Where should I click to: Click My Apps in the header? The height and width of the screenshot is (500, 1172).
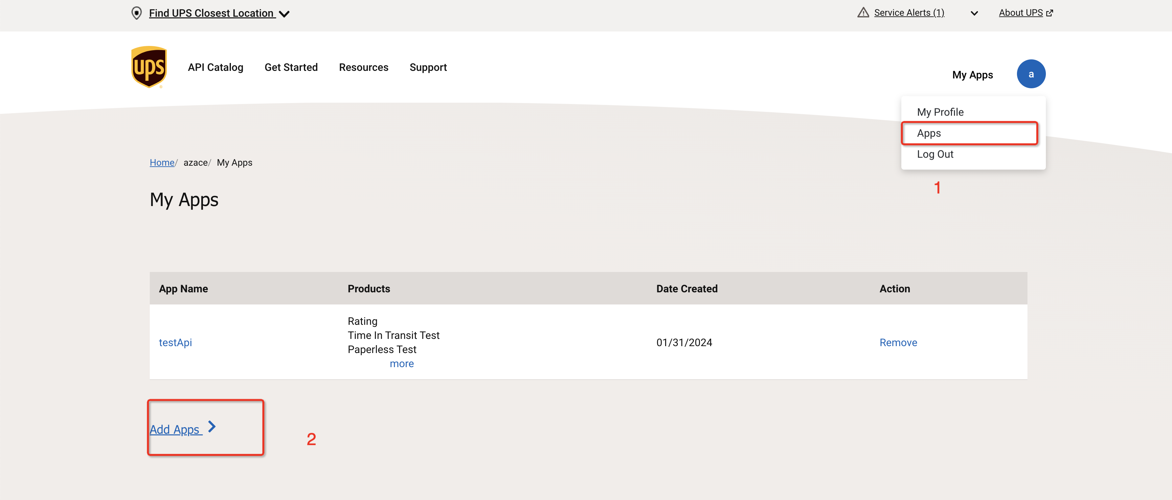pyautogui.click(x=972, y=75)
